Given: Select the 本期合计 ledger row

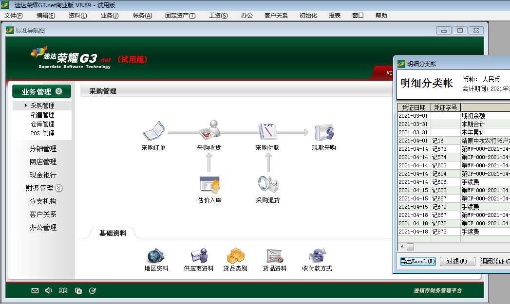Looking at the screenshot, I should click(453, 124).
